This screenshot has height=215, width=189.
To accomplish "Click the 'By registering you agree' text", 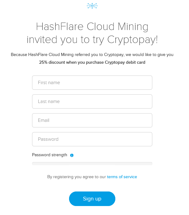I will [70, 177].
